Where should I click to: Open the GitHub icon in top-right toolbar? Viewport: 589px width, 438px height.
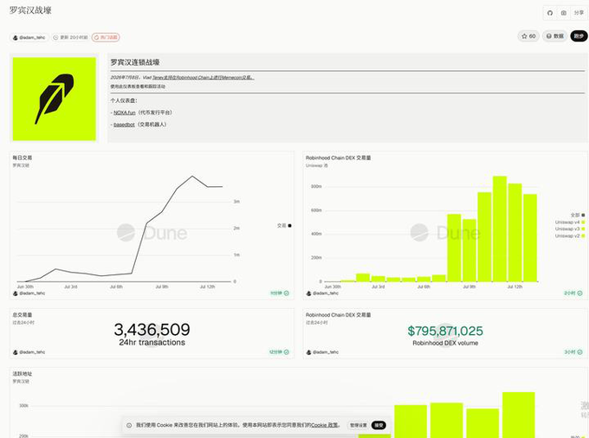click(550, 13)
